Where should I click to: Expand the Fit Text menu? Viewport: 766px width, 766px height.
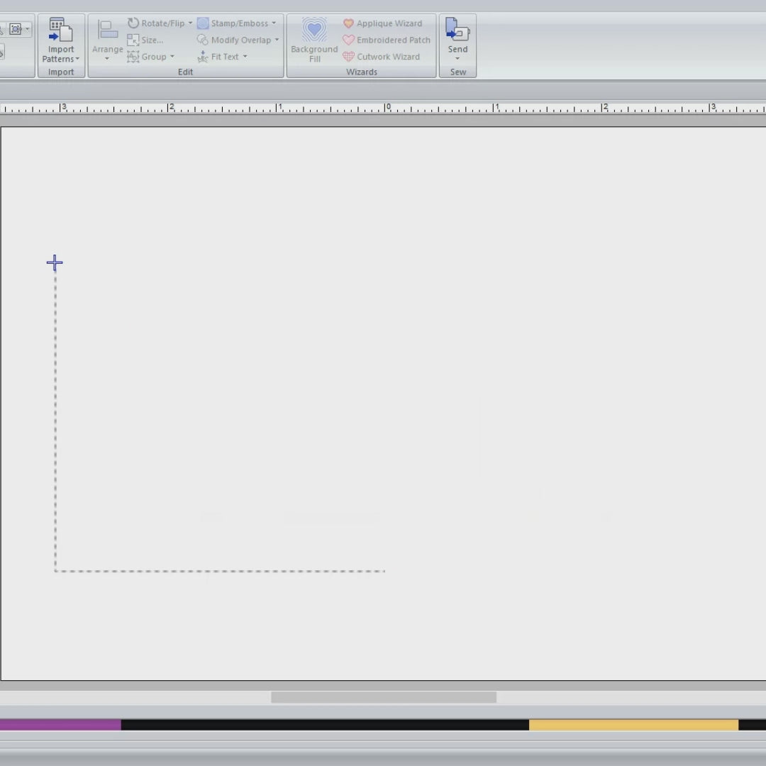[245, 57]
